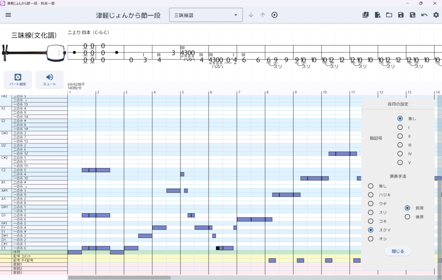Undo the last action
Viewport: 442px width, 280px height.
424,15
